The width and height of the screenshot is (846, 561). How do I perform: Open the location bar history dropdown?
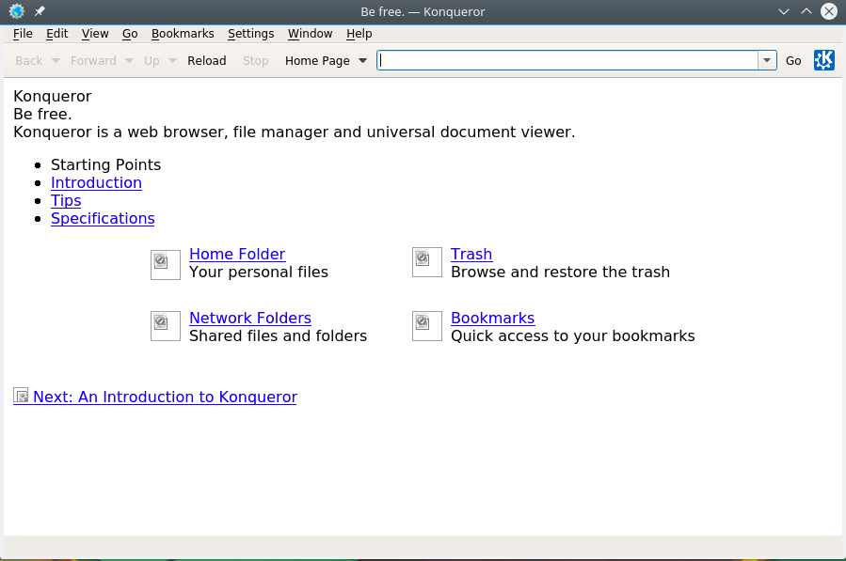(767, 60)
